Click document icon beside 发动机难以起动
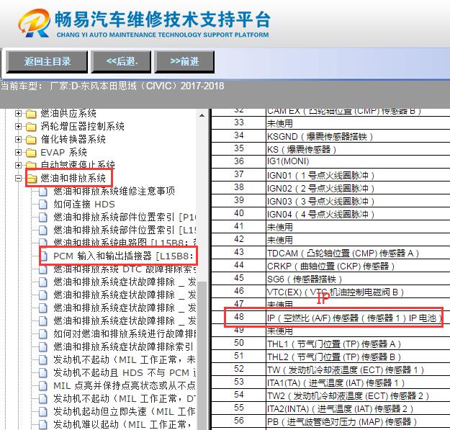450x430 pixels. coord(43,424)
